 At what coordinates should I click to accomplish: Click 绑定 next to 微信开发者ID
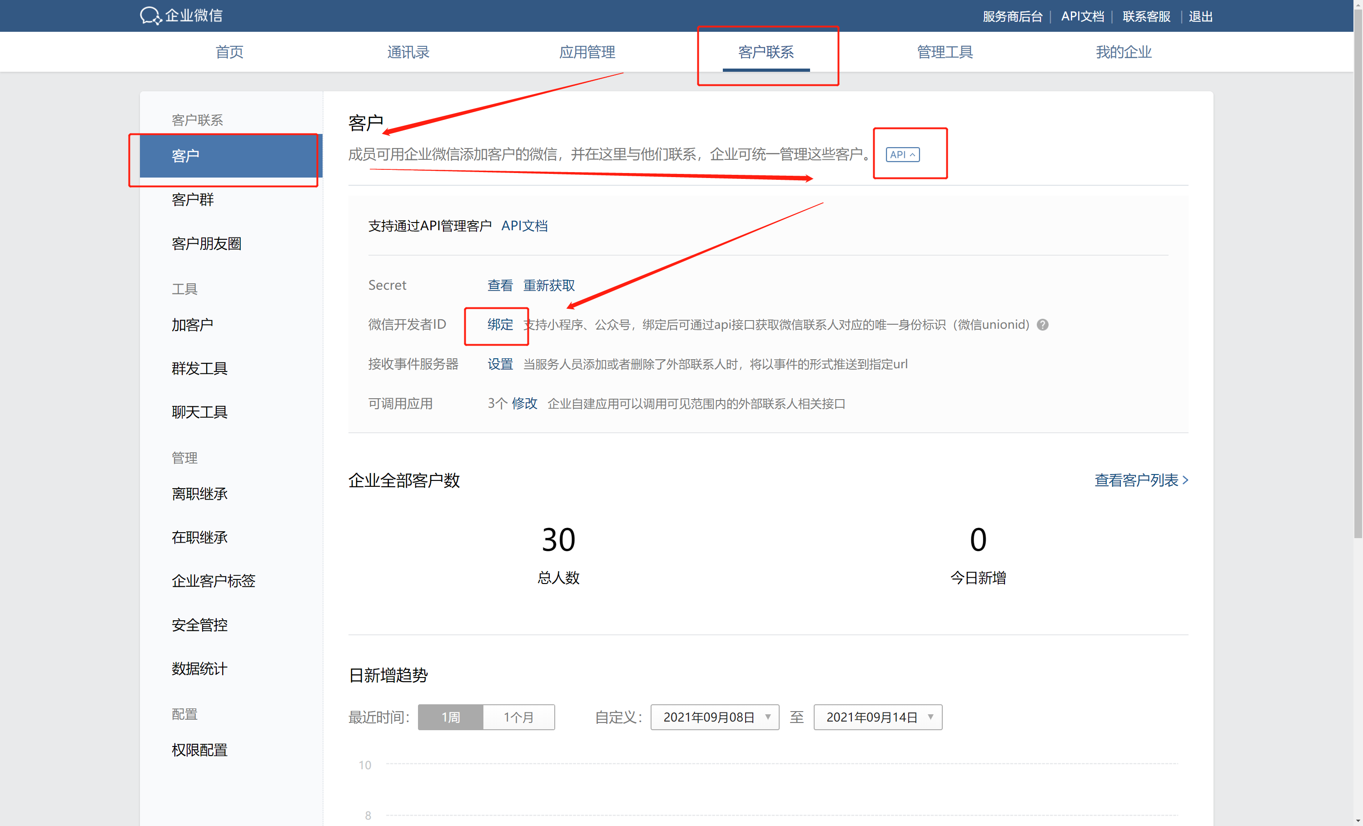point(499,325)
